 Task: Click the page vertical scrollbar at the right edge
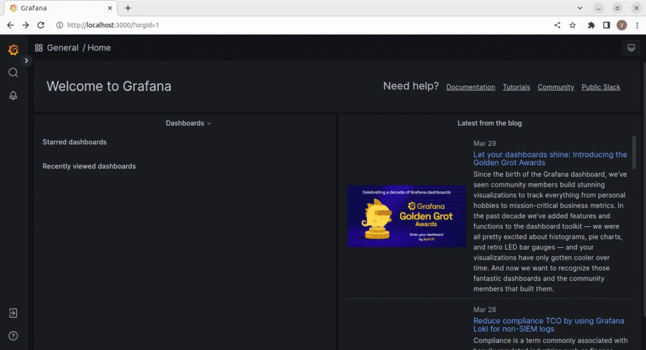coord(644,189)
